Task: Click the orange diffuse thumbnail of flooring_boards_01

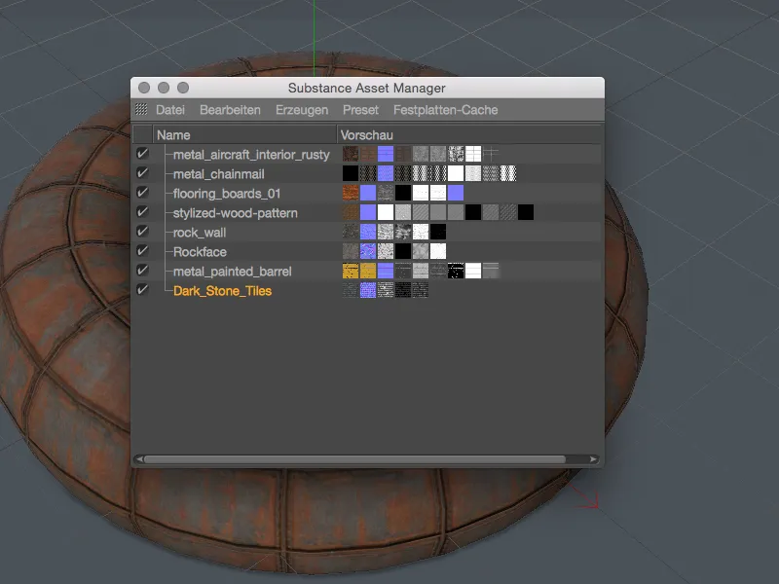Action: point(348,193)
